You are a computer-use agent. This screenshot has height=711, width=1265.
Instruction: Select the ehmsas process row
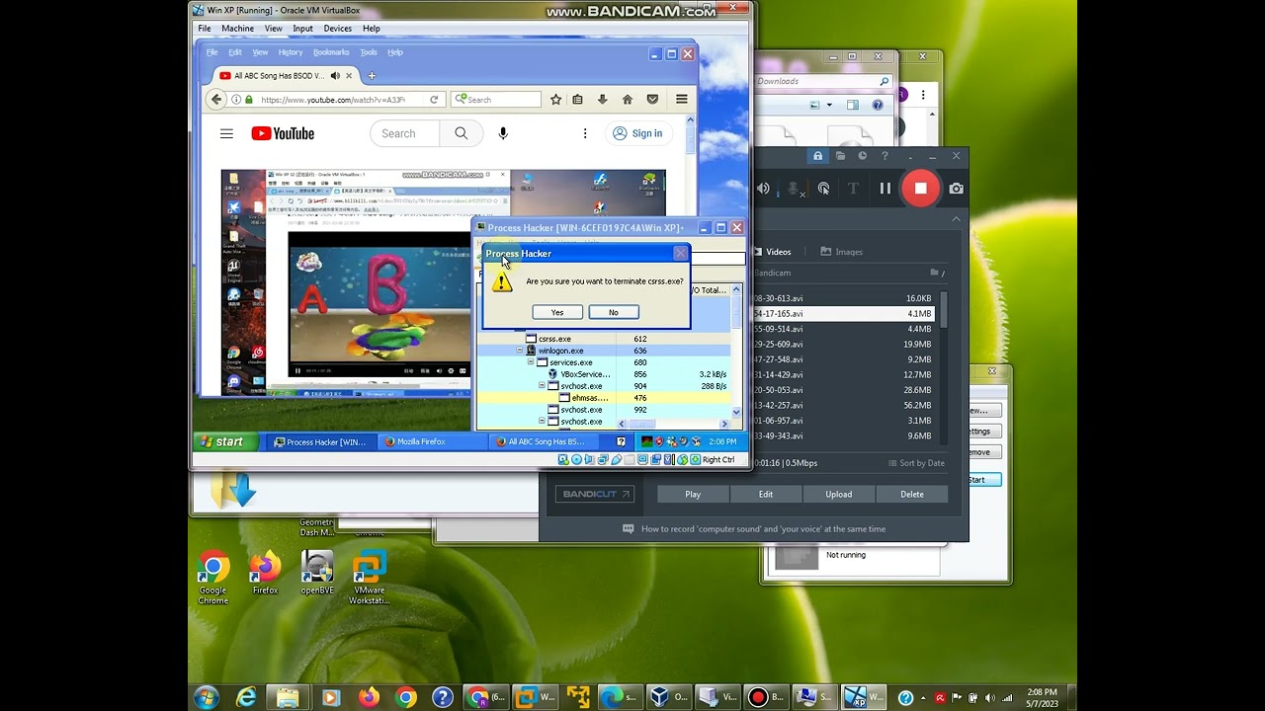coord(603,398)
